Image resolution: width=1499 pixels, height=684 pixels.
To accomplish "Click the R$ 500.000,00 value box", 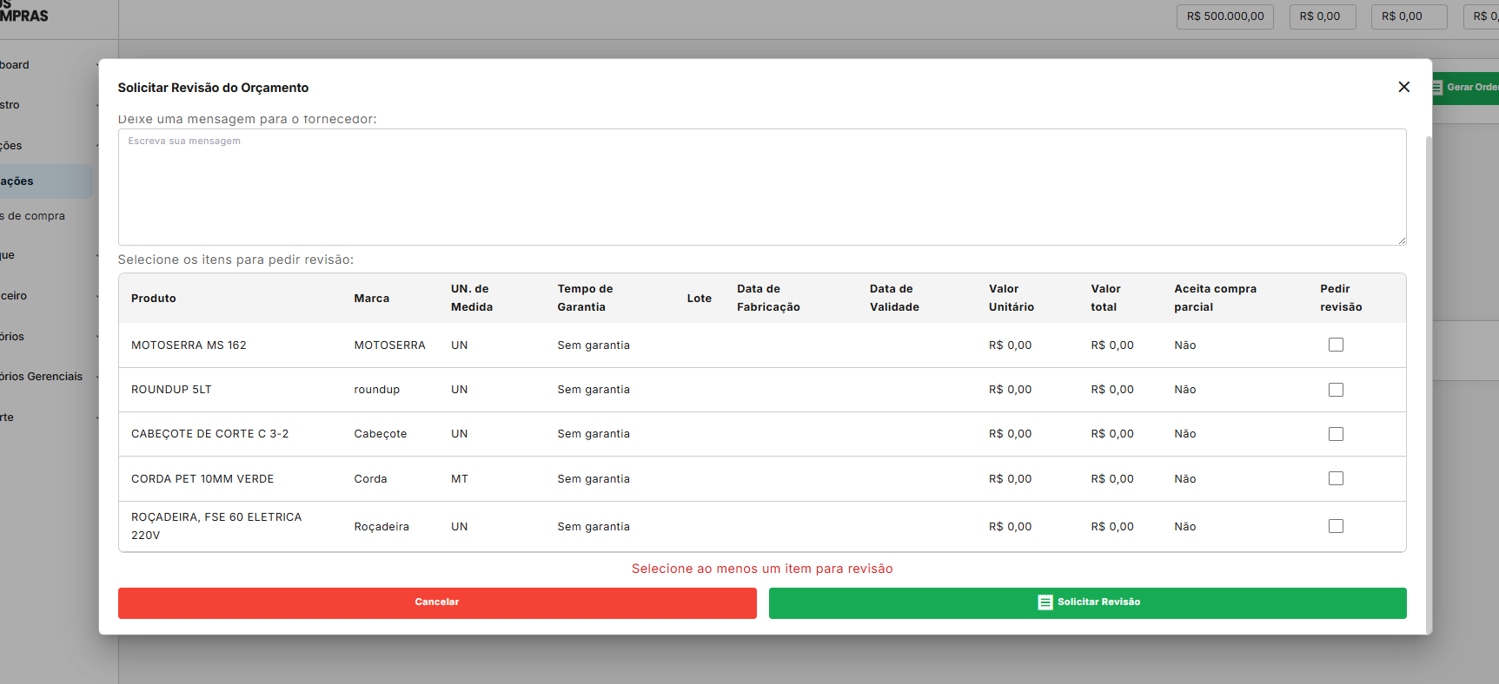I will click(x=1224, y=16).
